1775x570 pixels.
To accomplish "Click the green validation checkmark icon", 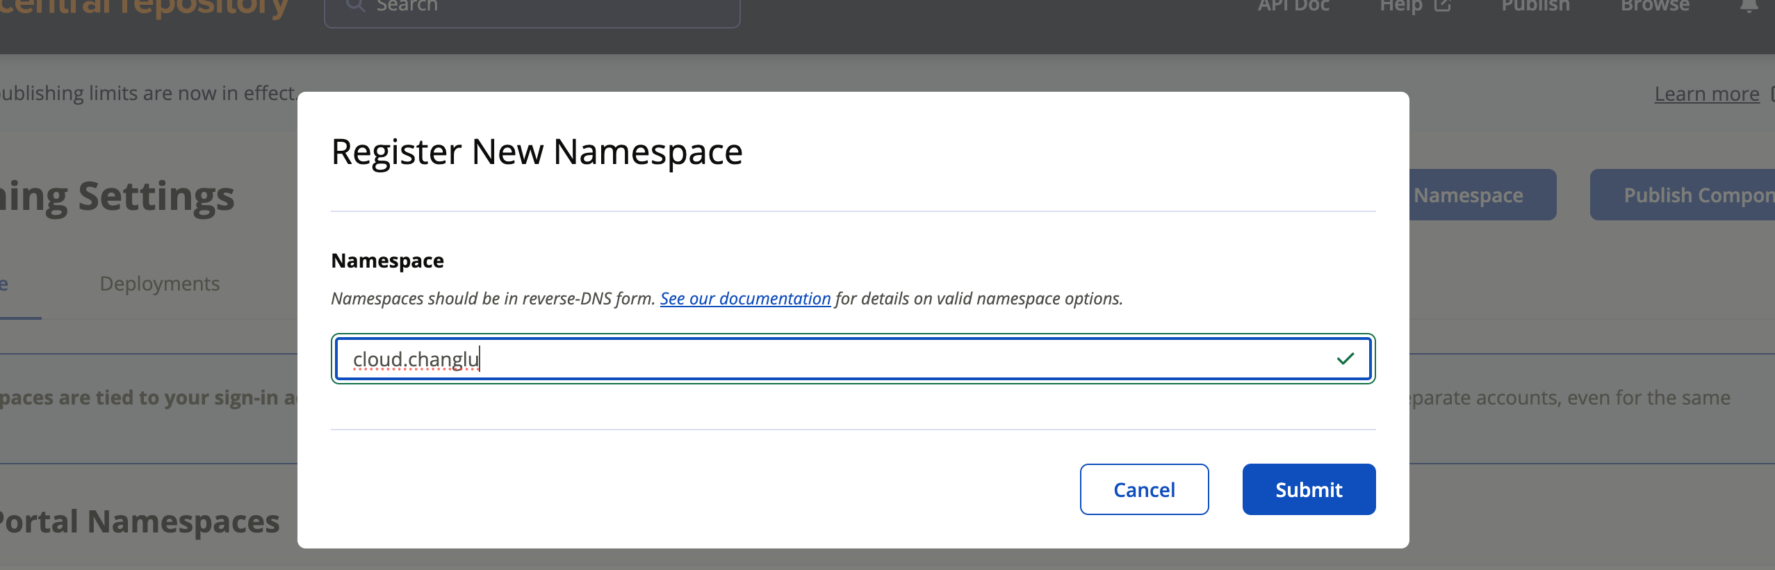I will coord(1345,359).
